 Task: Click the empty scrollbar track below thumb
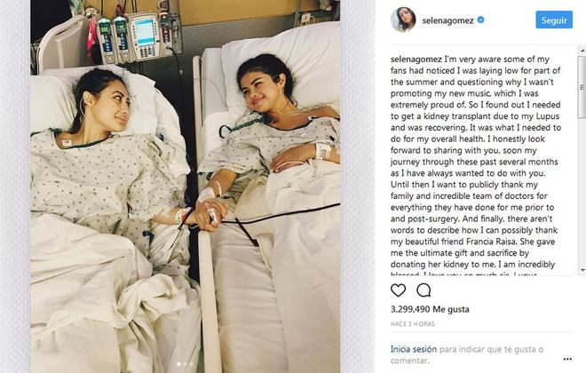tap(582, 193)
